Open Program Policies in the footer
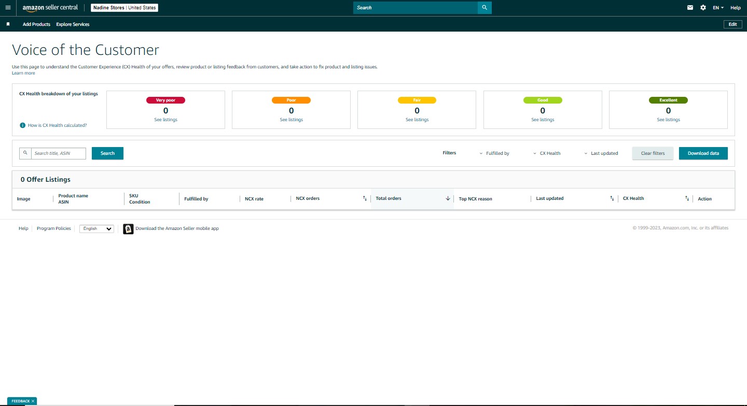Viewport: 747px width, 406px height. tap(54, 228)
